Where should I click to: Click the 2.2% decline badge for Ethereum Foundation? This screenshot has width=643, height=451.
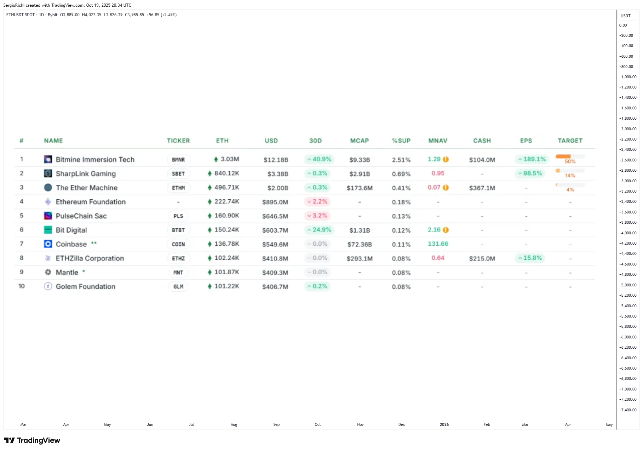(317, 202)
